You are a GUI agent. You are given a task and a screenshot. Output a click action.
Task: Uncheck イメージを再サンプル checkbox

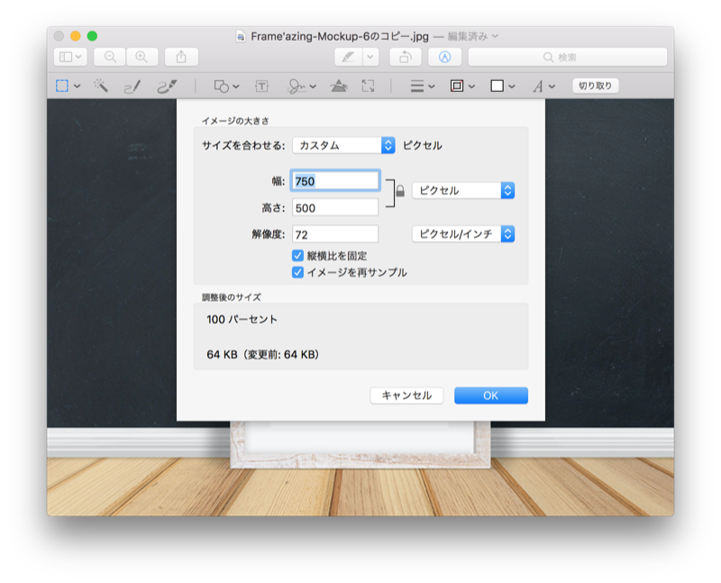(297, 272)
